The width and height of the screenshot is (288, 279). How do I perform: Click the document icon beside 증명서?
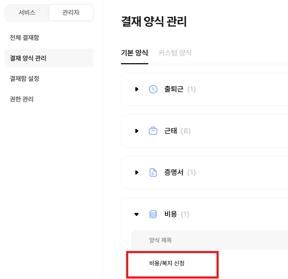point(153,172)
